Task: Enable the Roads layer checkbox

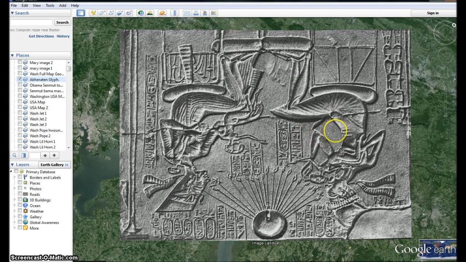Action: (20, 194)
